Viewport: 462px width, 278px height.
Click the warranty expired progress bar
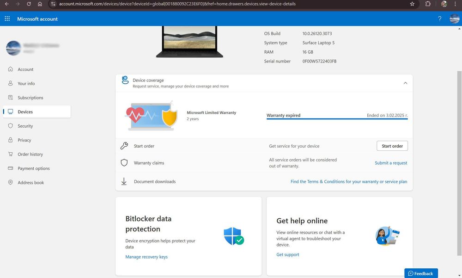click(x=337, y=119)
